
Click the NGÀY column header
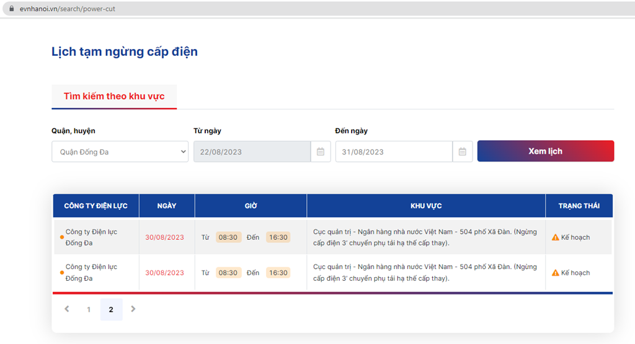point(167,206)
